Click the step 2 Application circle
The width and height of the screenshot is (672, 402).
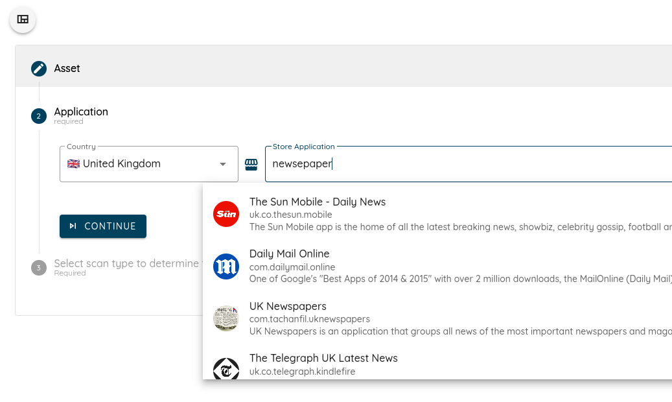(39, 116)
